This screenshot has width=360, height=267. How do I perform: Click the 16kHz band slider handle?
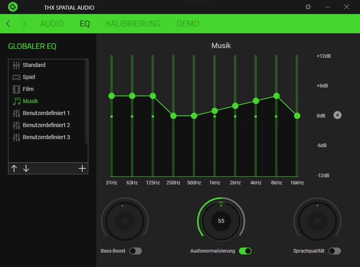(297, 116)
